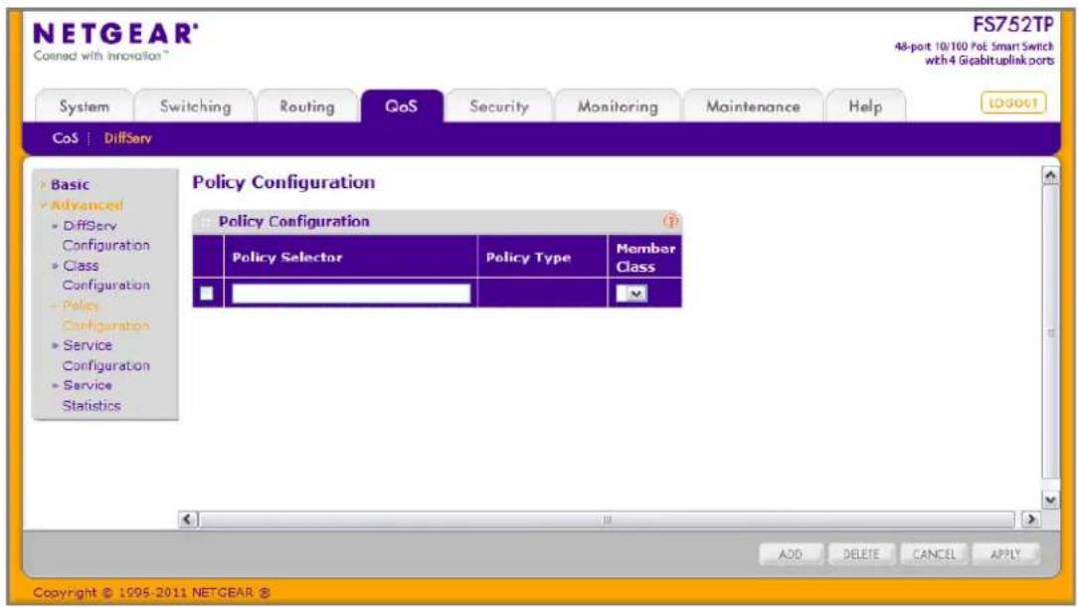Click the Copyright 1995-2011 NETGEAR text
1078x607 pixels.
(151, 592)
